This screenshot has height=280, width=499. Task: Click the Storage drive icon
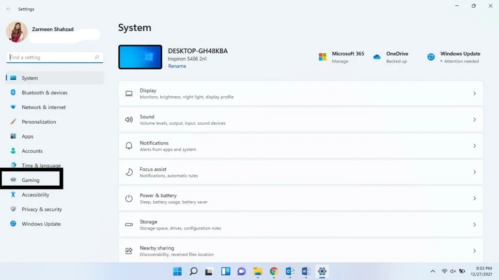129,225
